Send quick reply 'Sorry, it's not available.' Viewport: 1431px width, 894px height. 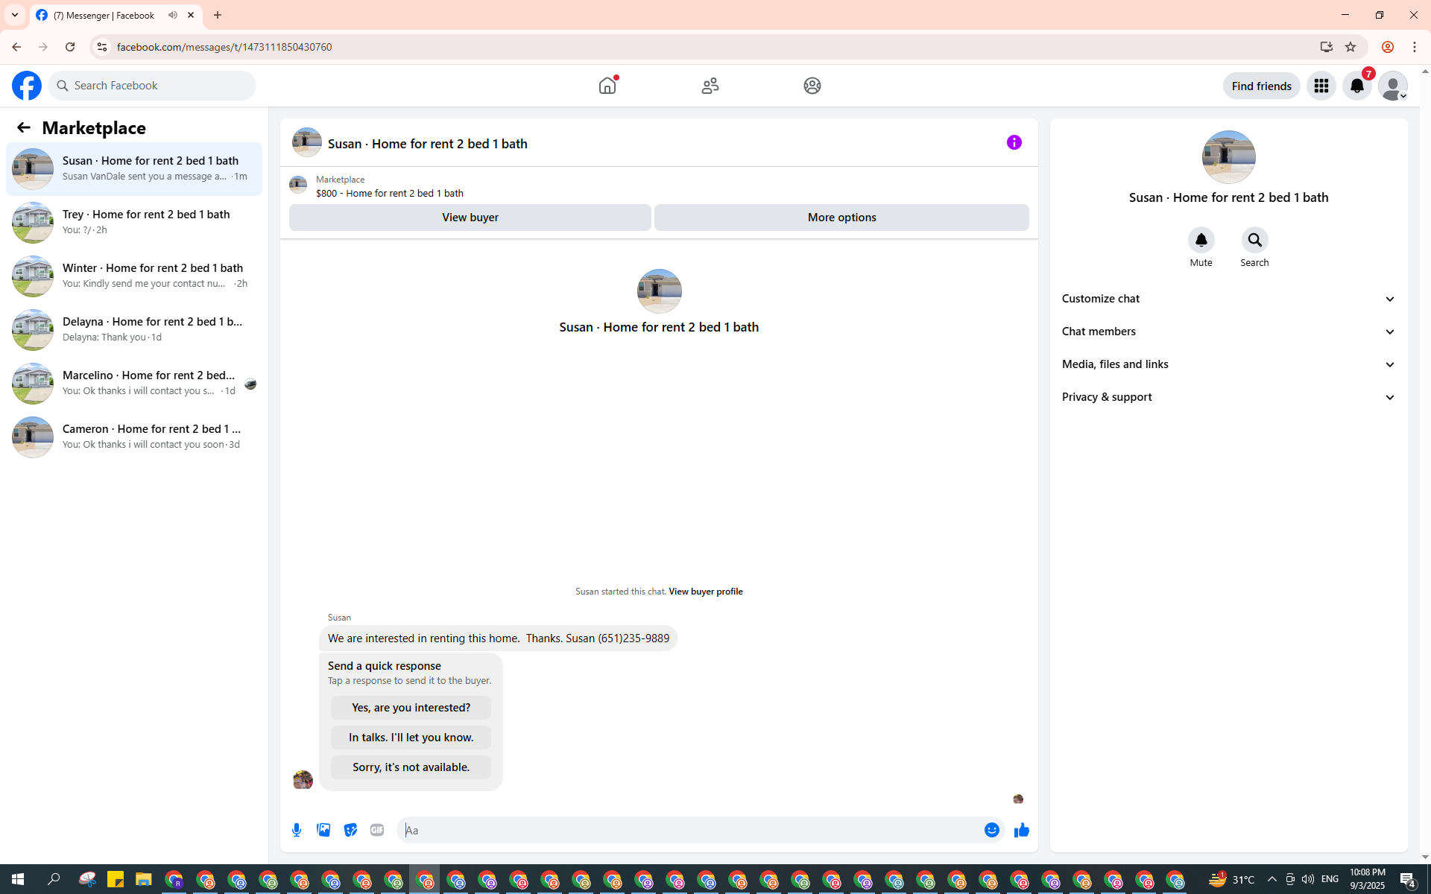tap(411, 767)
